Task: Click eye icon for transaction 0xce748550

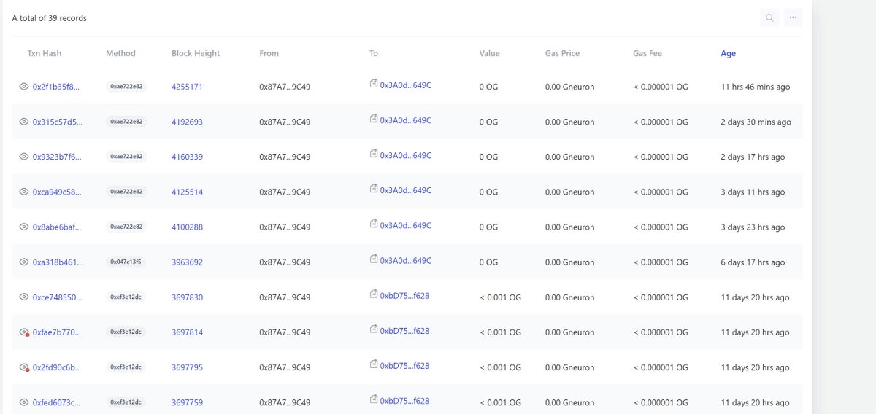Action: [24, 297]
